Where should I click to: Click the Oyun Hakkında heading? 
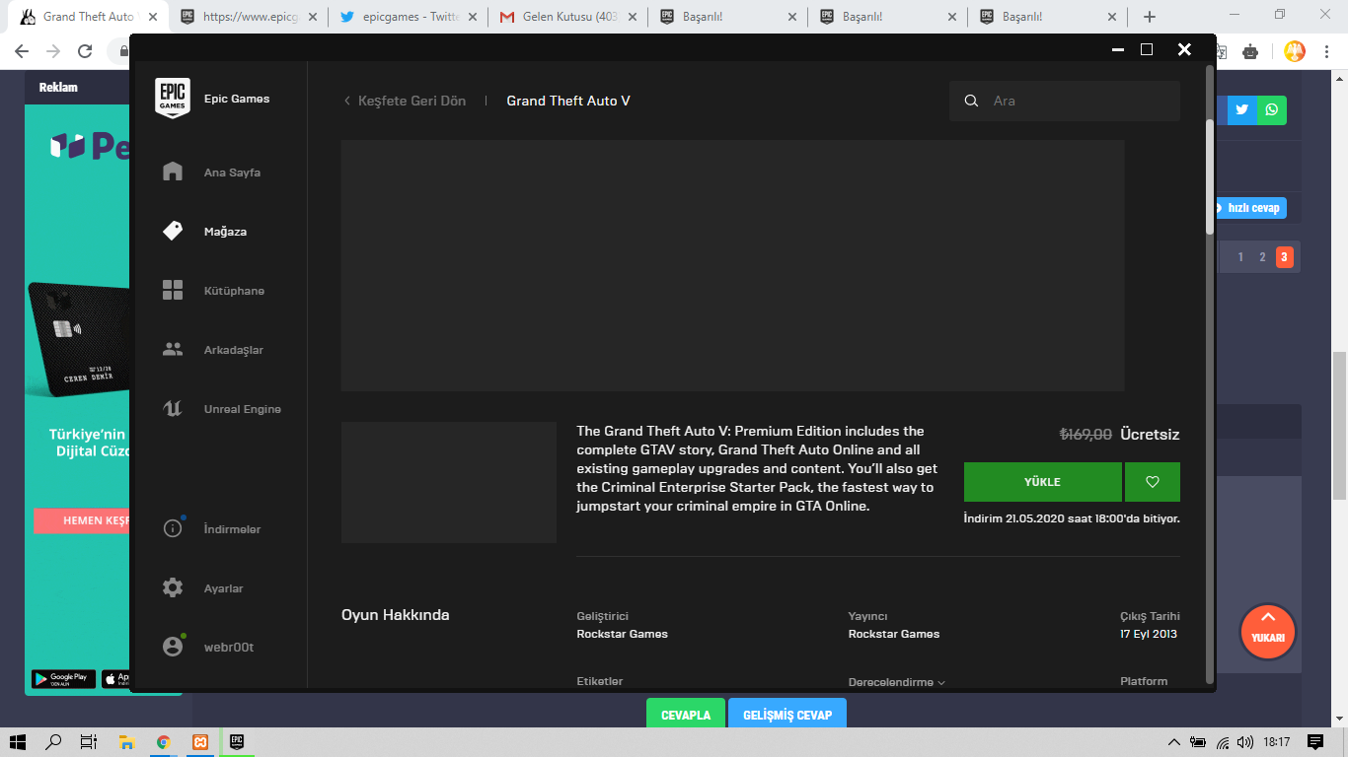[x=395, y=615]
